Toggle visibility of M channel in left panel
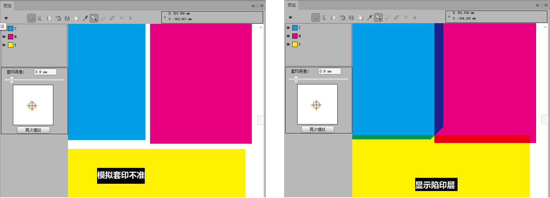Image resolution: width=550 pixels, height=198 pixels. point(4,37)
